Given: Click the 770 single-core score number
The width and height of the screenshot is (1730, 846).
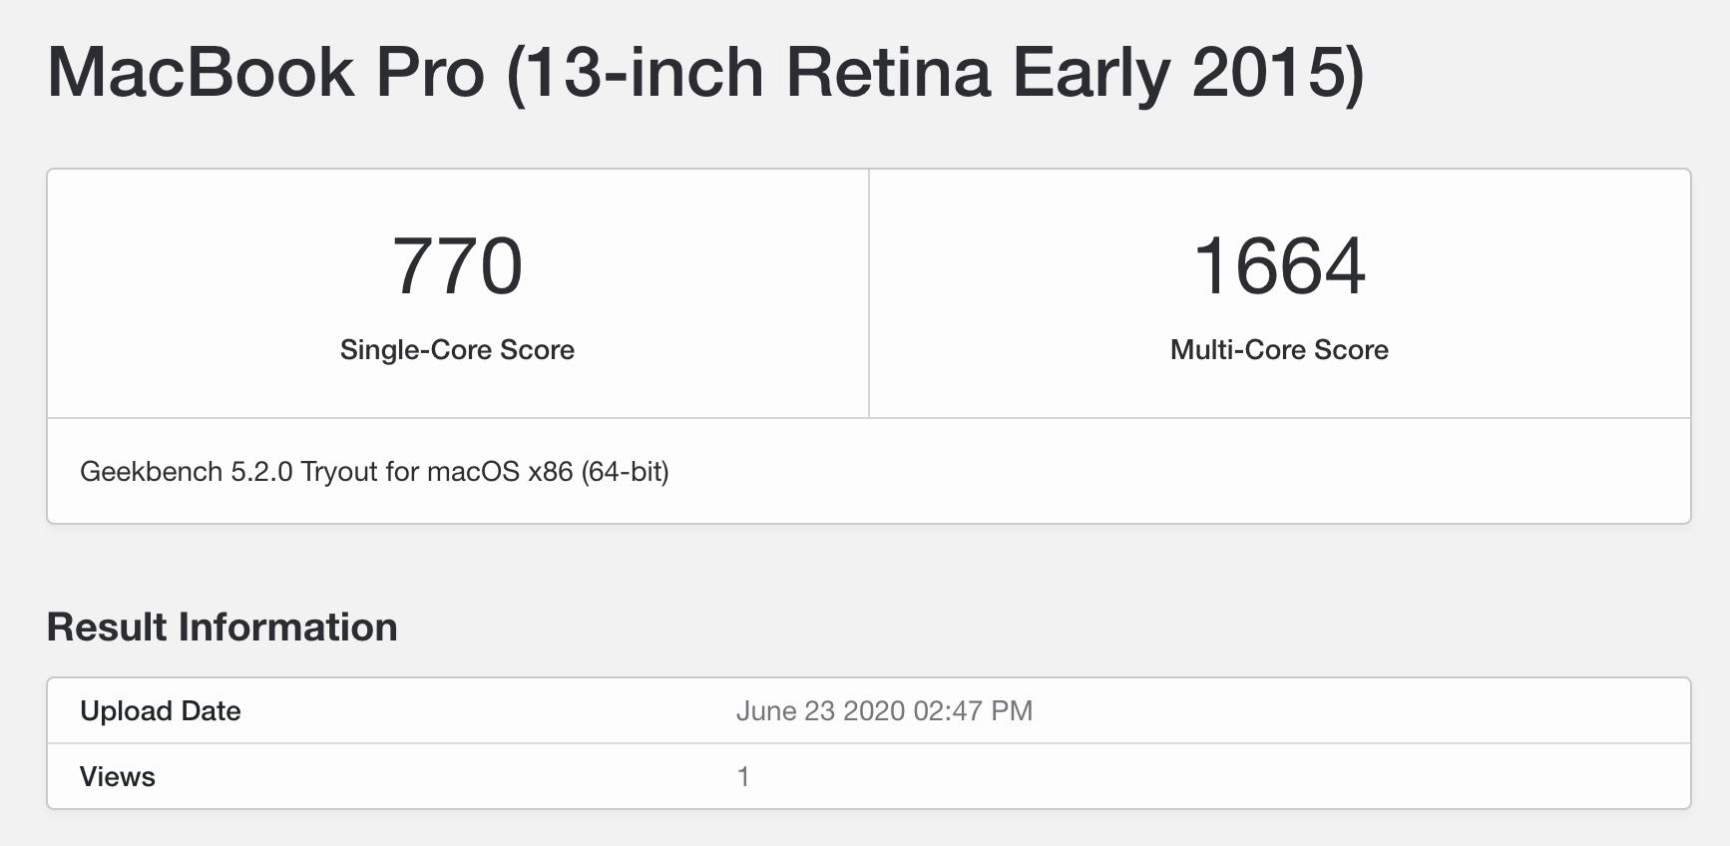Looking at the screenshot, I should pyautogui.click(x=457, y=266).
